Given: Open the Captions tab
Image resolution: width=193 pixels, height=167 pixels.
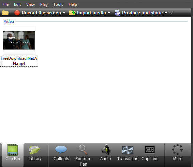Looking at the screenshot, I should click(x=150, y=153).
